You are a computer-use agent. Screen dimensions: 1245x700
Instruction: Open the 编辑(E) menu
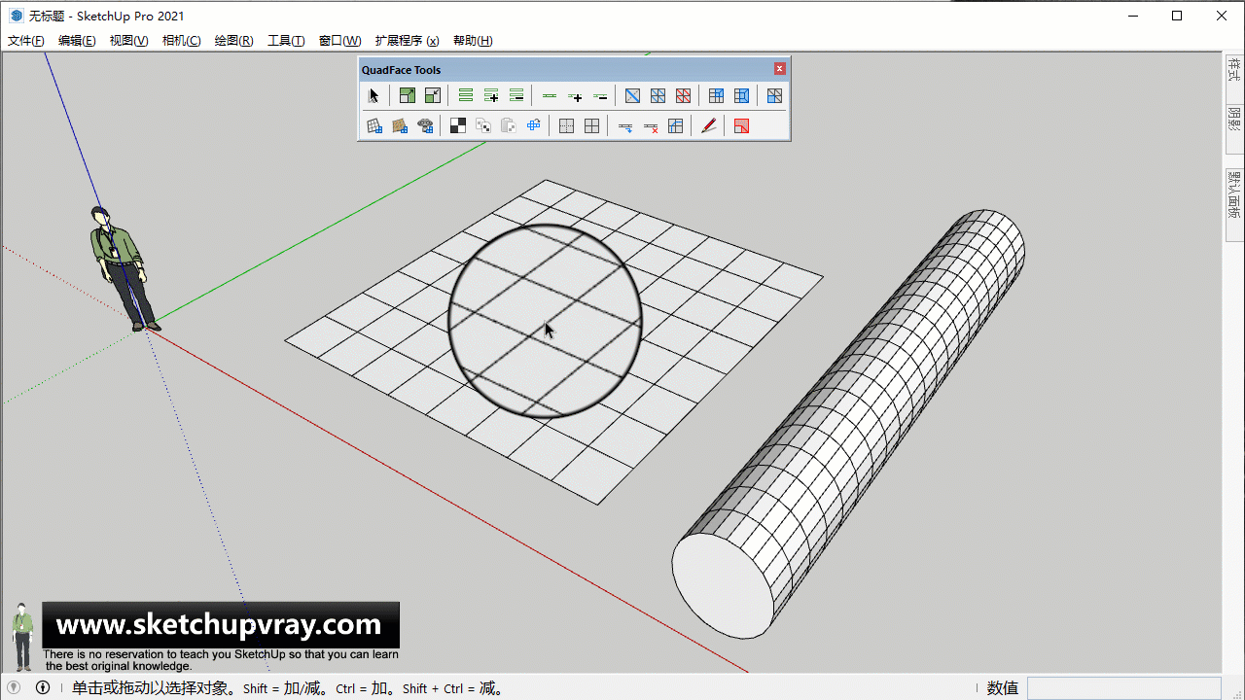pyautogui.click(x=77, y=41)
